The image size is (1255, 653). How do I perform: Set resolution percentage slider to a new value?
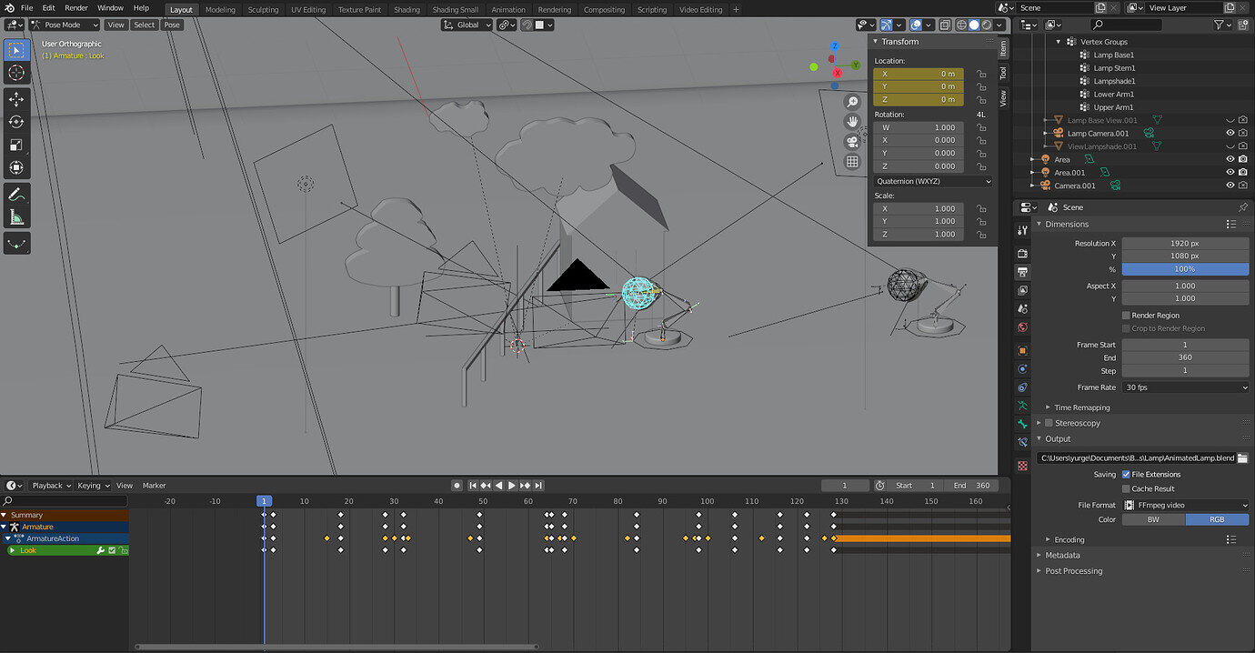[1185, 269]
